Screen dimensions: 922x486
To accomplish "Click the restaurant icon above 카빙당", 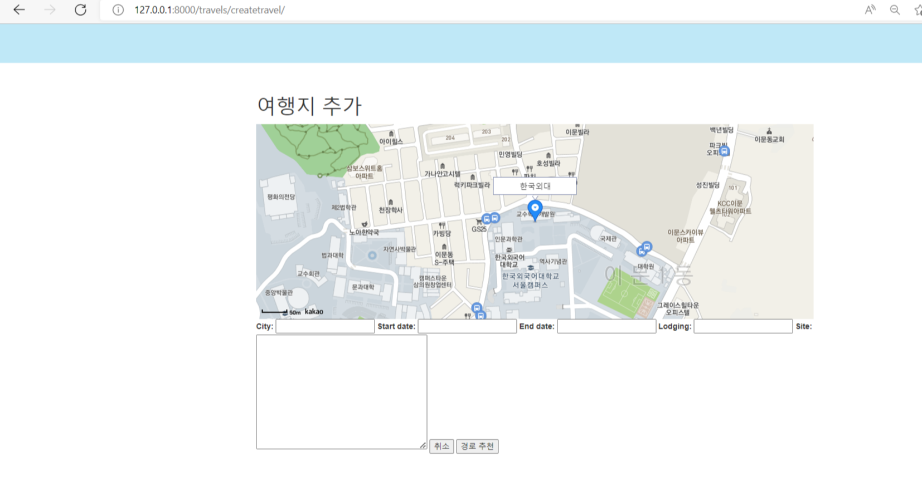I will pyautogui.click(x=441, y=225).
